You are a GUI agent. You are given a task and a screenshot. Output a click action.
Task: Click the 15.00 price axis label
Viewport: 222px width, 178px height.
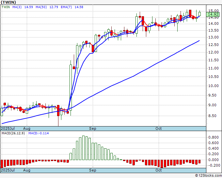(x=214, y=11)
